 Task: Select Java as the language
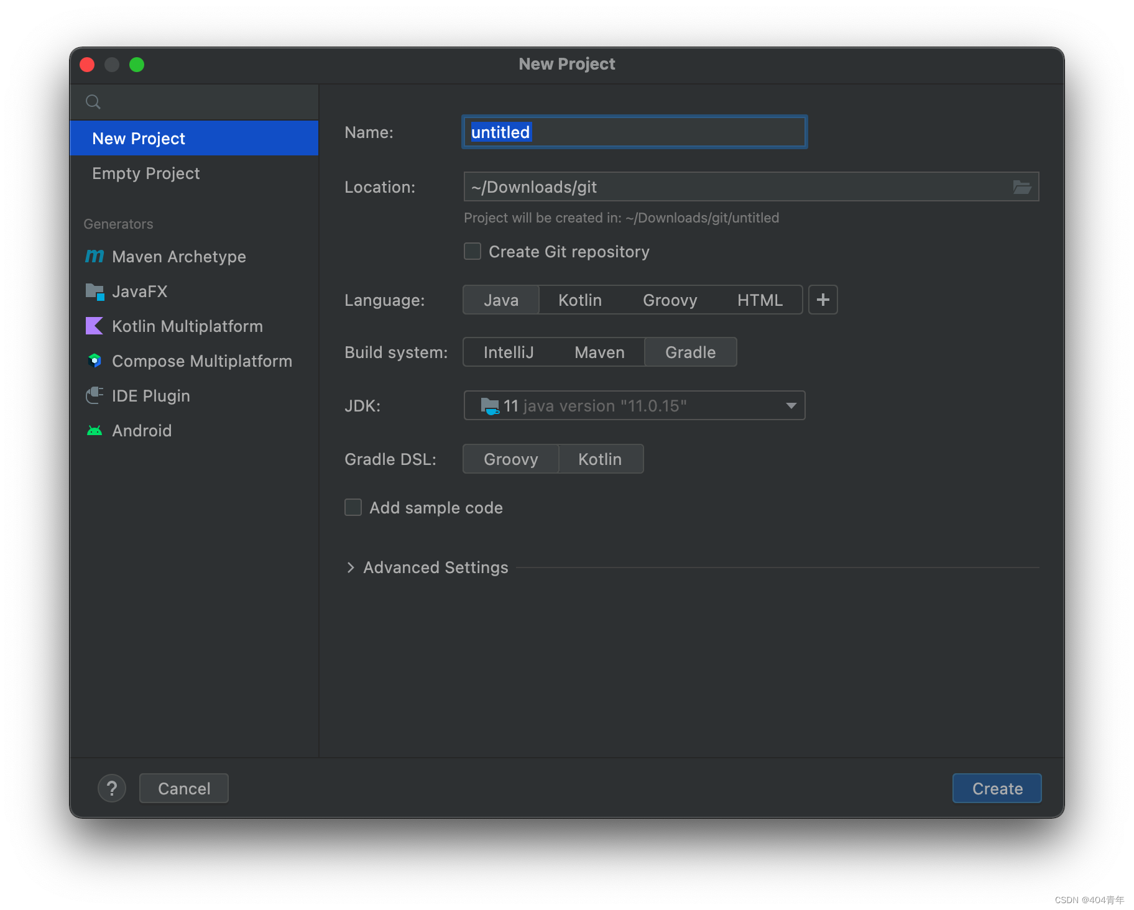tap(501, 300)
